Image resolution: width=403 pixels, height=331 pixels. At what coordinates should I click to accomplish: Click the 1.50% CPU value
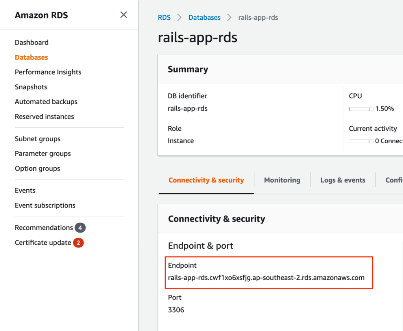click(385, 109)
